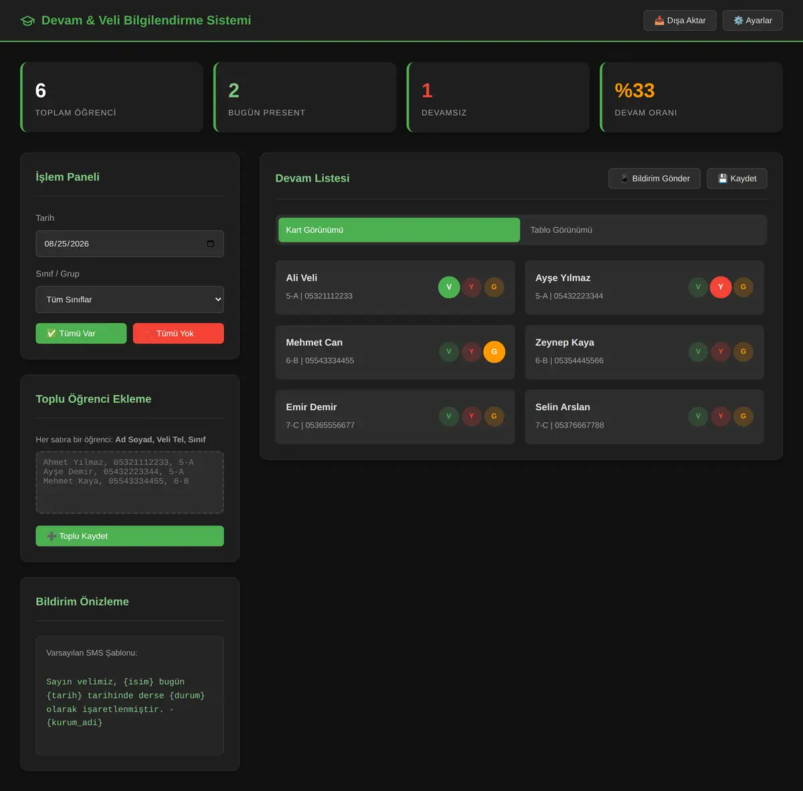Click Zeynep Kaya's phone number 05354445566
Image resolution: width=803 pixels, height=791 pixels.
tap(579, 361)
